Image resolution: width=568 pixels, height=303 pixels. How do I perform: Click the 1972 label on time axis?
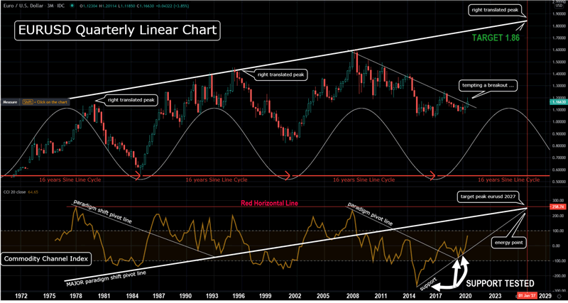coord(23,296)
